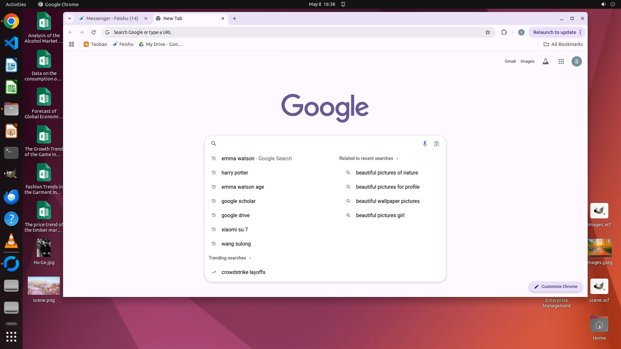621x349 pixels.
Task: Collapse the Trending searches section
Action: coord(250,258)
